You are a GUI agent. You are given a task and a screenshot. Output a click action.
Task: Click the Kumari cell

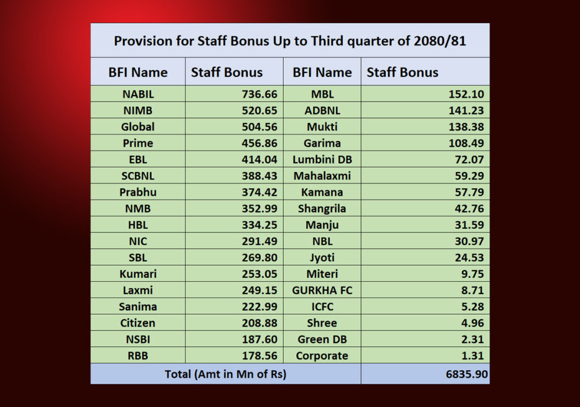(x=138, y=274)
